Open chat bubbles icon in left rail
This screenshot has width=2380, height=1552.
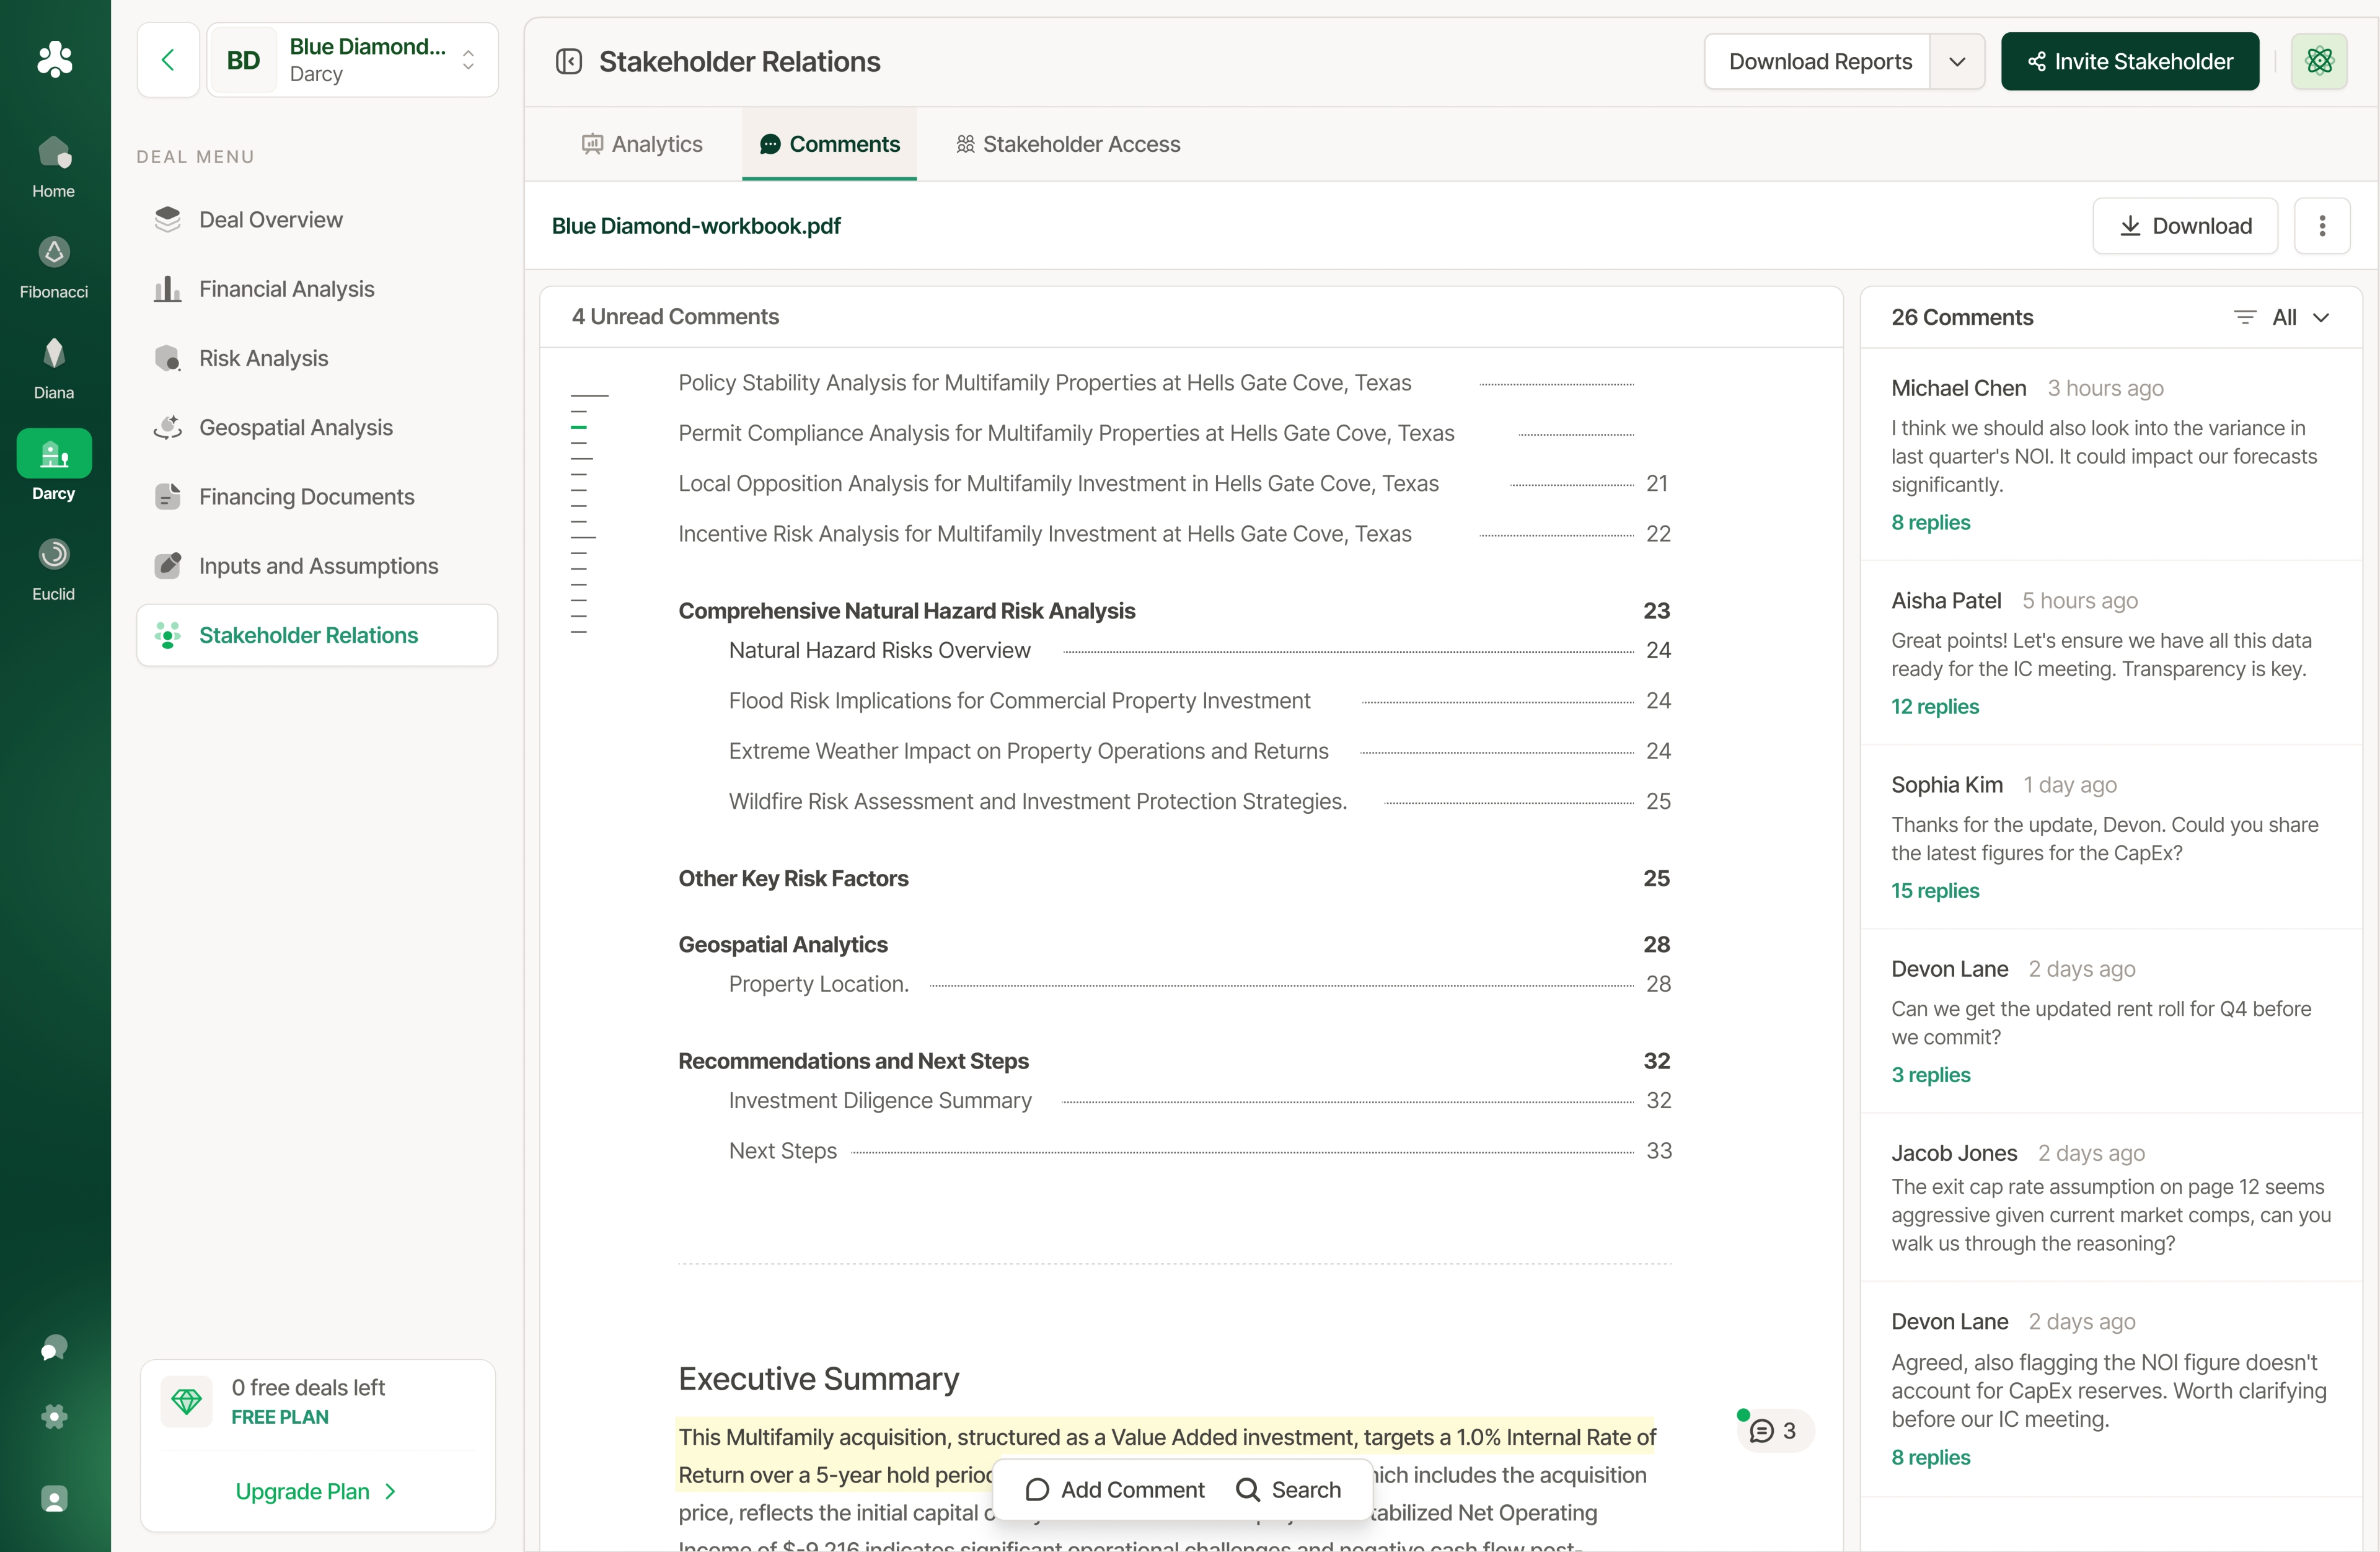54,1348
